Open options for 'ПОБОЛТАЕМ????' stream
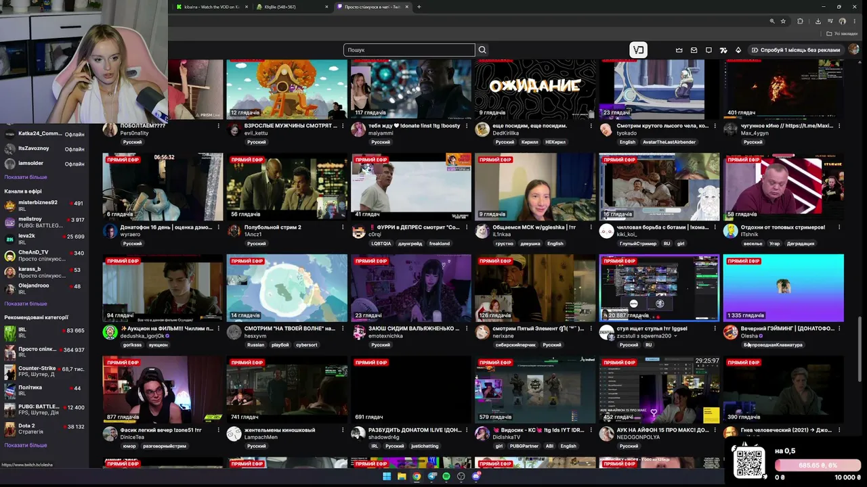 218,126
